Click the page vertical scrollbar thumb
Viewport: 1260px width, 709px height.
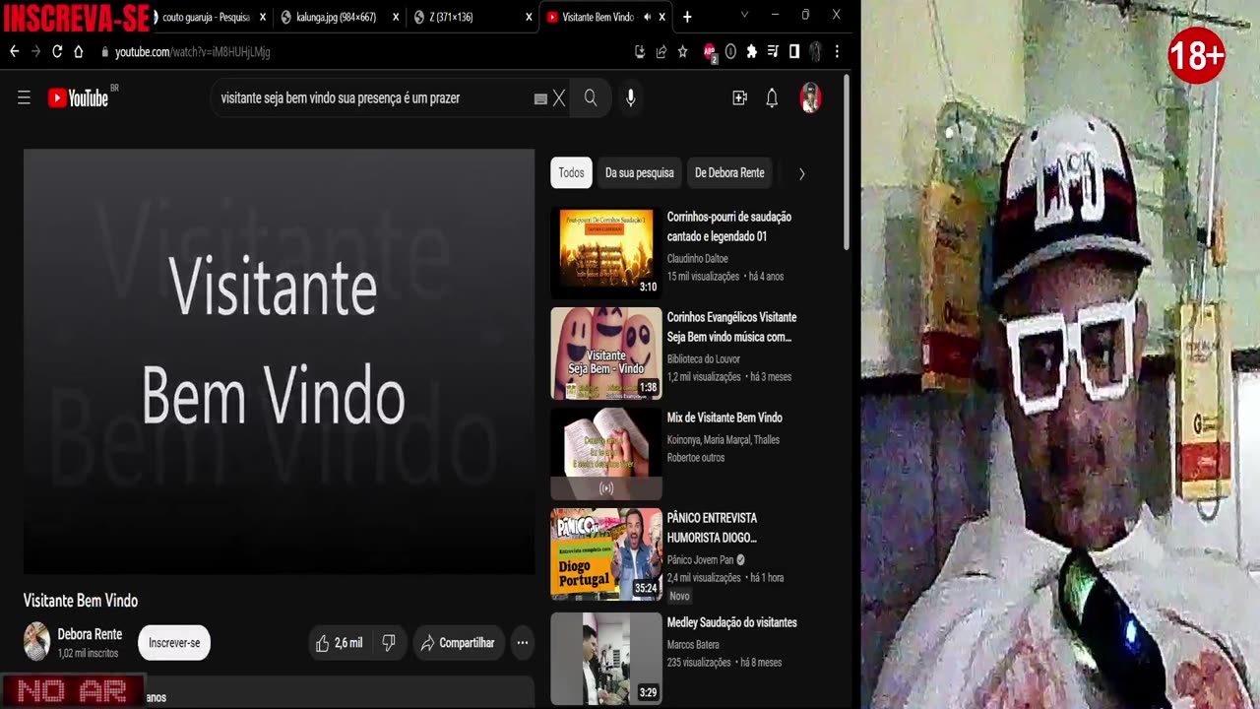[846, 162]
